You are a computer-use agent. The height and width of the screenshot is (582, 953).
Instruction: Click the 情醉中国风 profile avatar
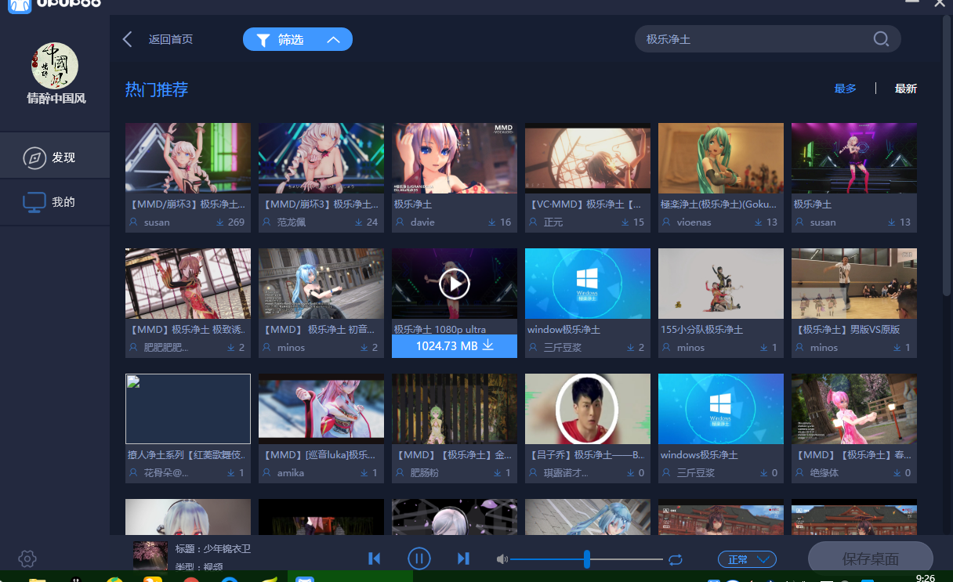pyautogui.click(x=55, y=66)
